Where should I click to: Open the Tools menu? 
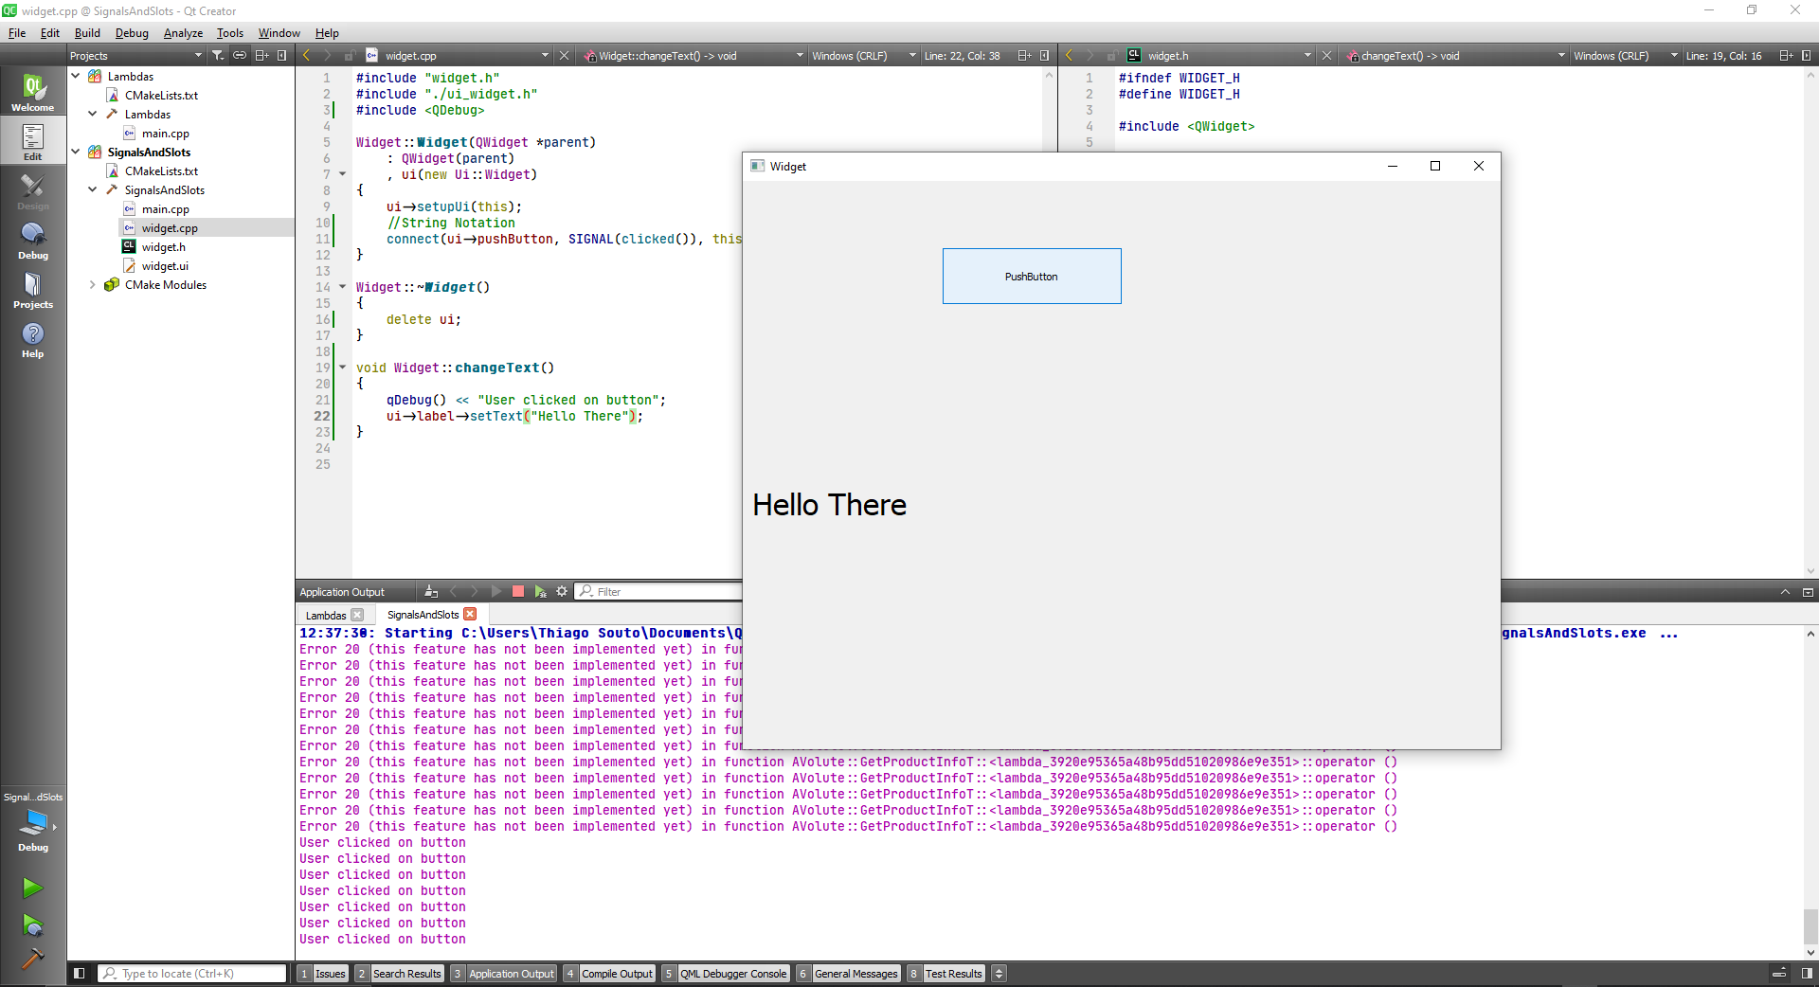[x=230, y=32]
